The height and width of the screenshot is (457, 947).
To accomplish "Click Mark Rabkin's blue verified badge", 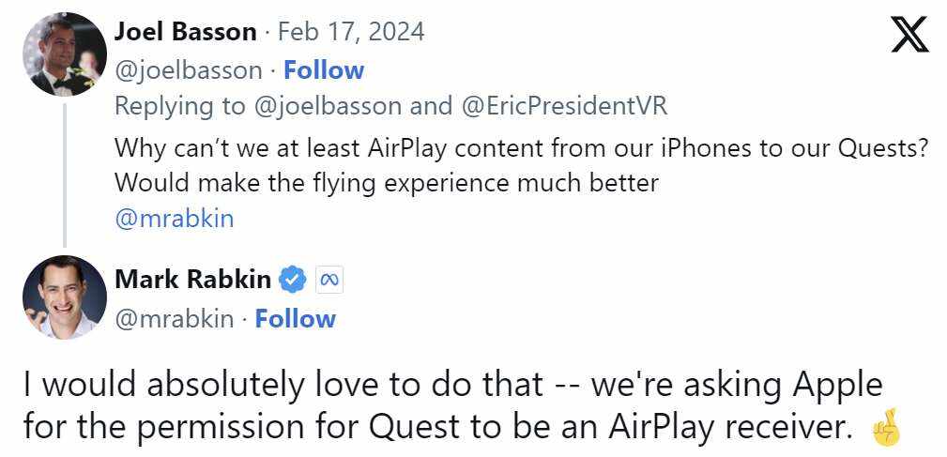I will (x=295, y=279).
